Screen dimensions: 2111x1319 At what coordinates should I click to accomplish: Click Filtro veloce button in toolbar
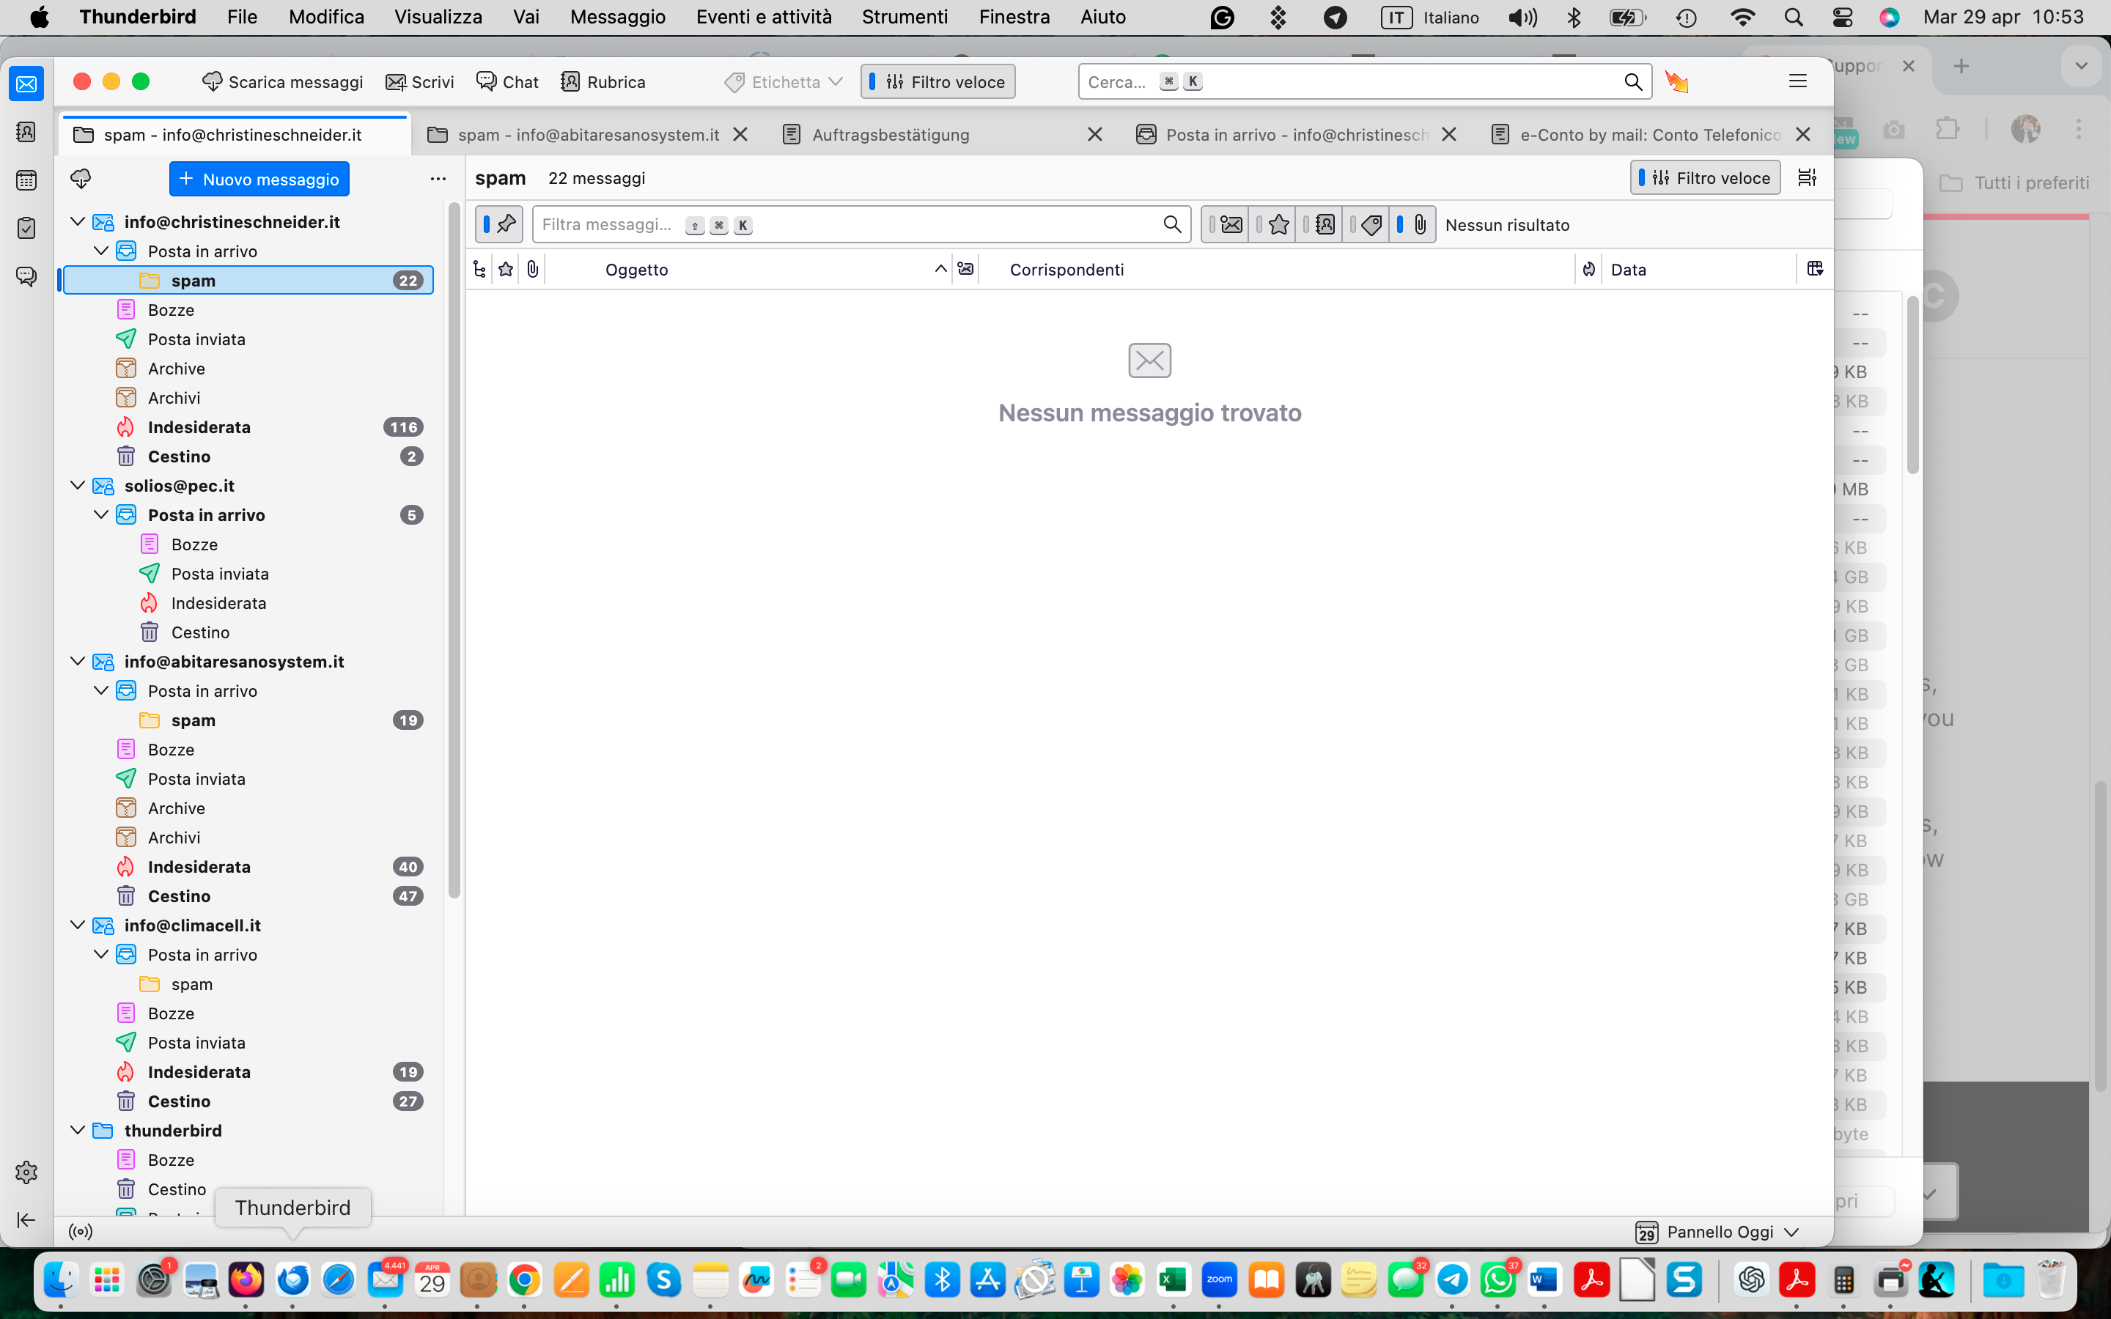click(x=937, y=82)
